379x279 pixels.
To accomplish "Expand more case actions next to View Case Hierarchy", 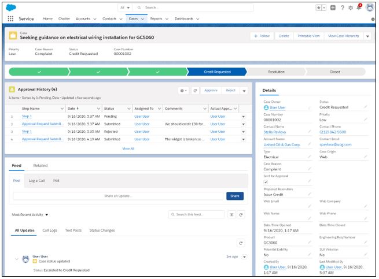I will (x=367, y=36).
